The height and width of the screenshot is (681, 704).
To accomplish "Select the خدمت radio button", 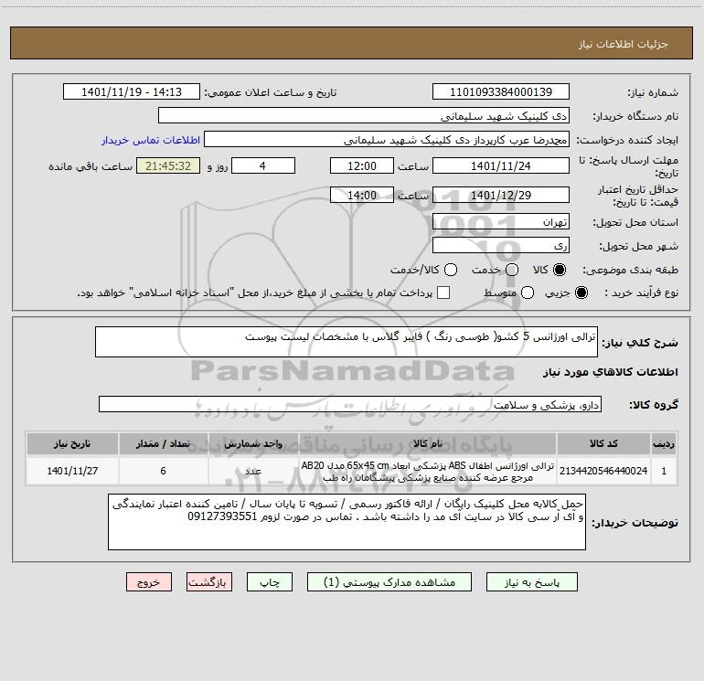I will (512, 270).
